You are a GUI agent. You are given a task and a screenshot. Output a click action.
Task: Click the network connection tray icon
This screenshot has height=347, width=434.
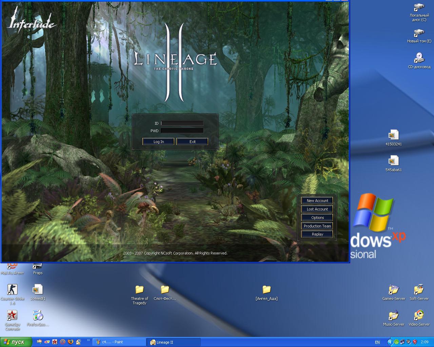click(x=402, y=342)
